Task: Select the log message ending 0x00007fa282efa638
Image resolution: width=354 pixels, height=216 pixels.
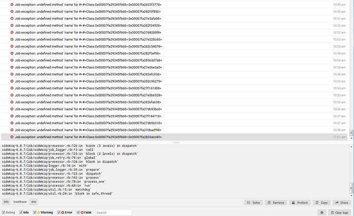Action: (88, 102)
